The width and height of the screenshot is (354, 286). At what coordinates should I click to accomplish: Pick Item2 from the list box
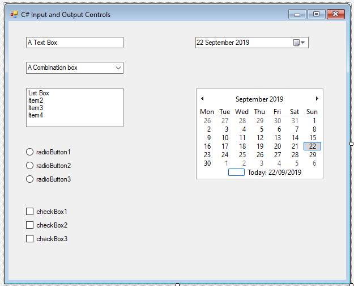tap(36, 100)
